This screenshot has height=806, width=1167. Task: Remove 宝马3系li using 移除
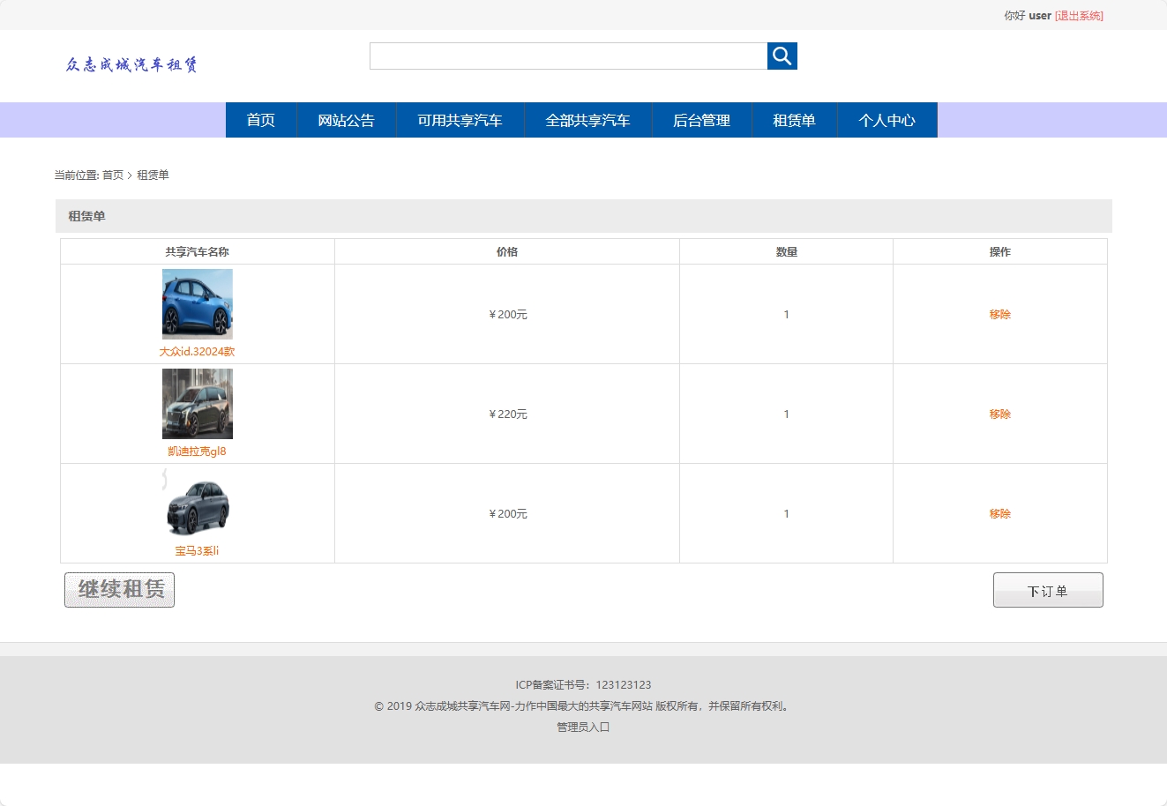(999, 513)
